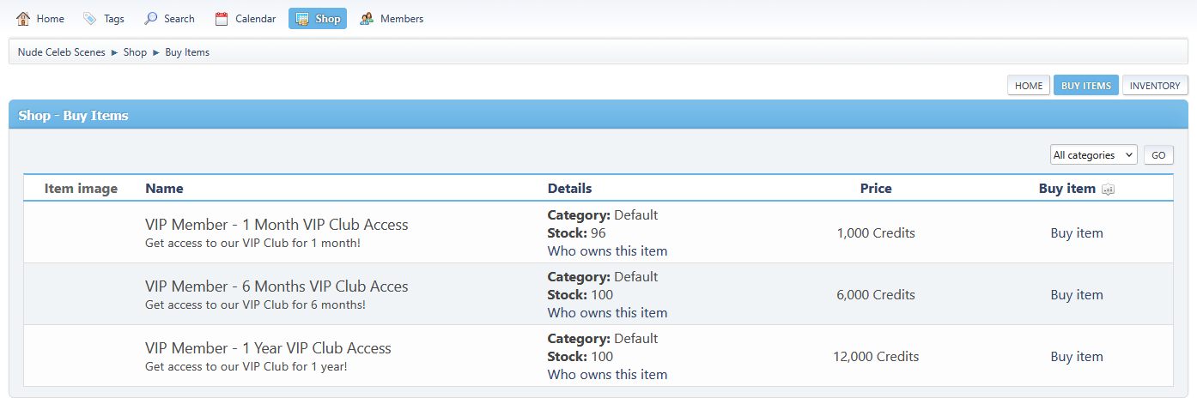Image resolution: width=1197 pixels, height=404 pixels.
Task: Buy the 6 Months VIP item
Action: point(1076,295)
